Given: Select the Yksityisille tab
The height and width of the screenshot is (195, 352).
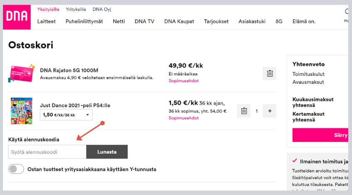Looking at the screenshot, I should click(x=48, y=10).
